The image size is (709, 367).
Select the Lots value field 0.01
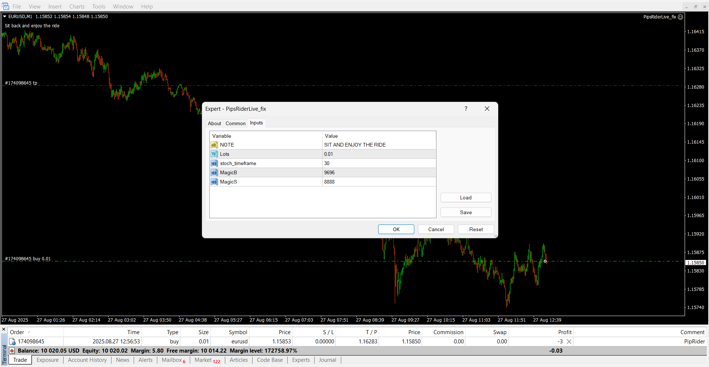point(379,154)
